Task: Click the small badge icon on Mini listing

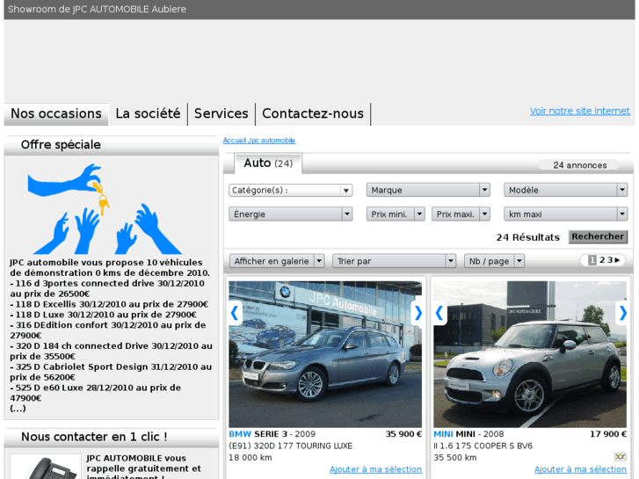Action: [x=621, y=457]
